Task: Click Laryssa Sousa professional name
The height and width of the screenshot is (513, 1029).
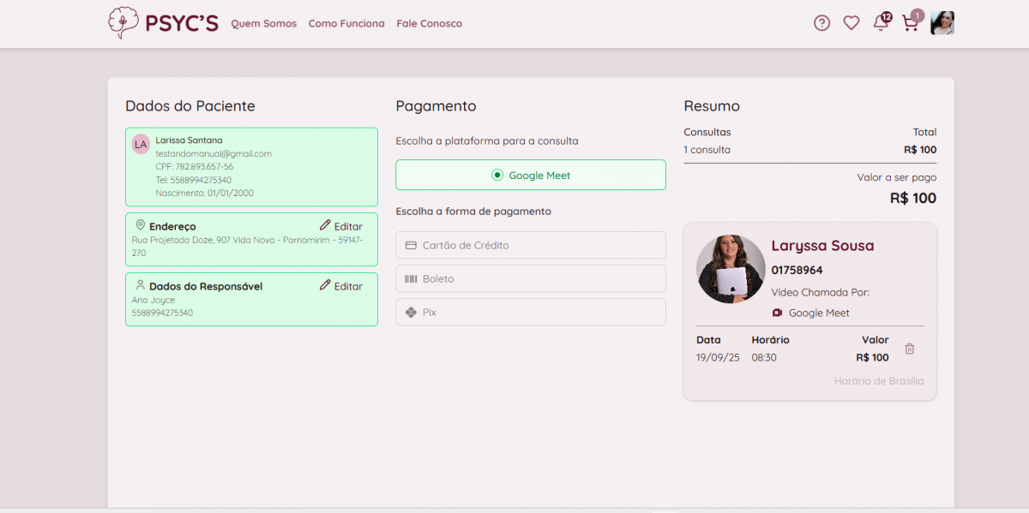Action: pos(822,246)
